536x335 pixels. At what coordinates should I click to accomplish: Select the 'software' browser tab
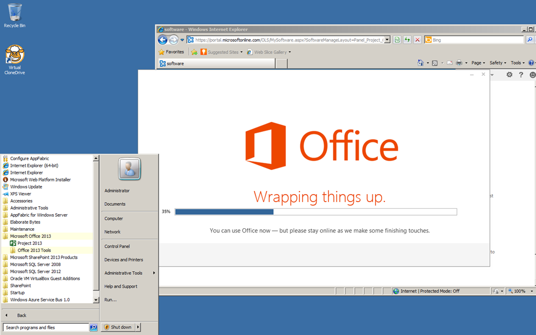(216, 63)
